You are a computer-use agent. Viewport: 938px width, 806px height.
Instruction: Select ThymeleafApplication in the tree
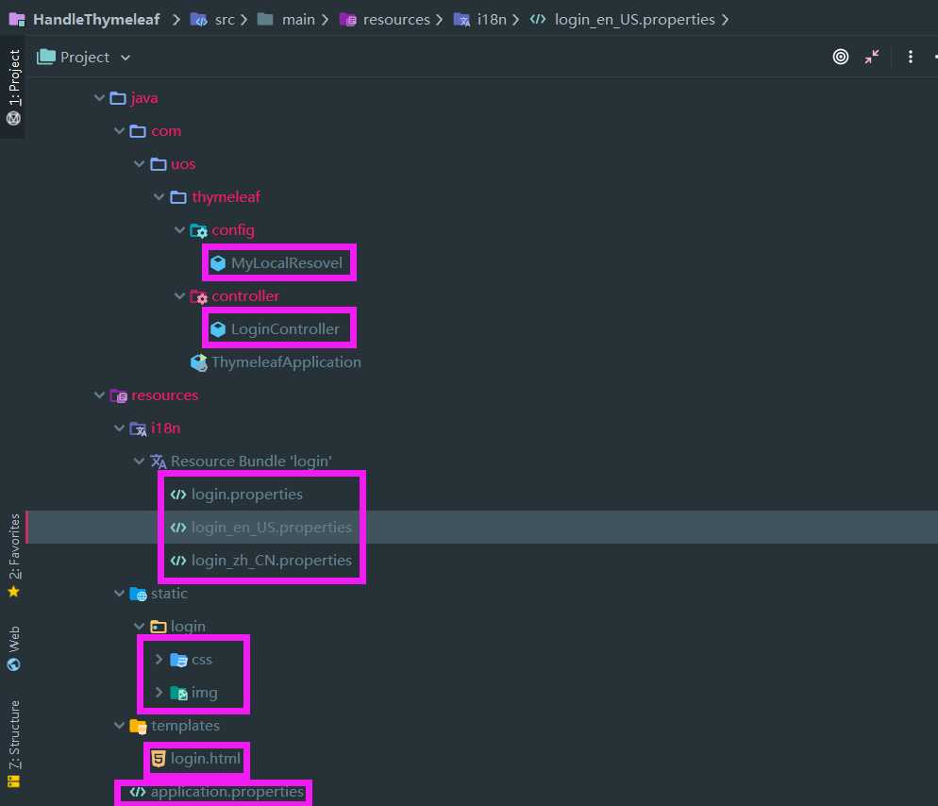(286, 362)
